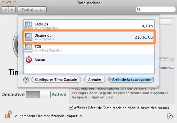The width and height of the screenshot is (177, 123).
Task: Click the TCII Time Capsule disk icon
Action: pos(29,48)
